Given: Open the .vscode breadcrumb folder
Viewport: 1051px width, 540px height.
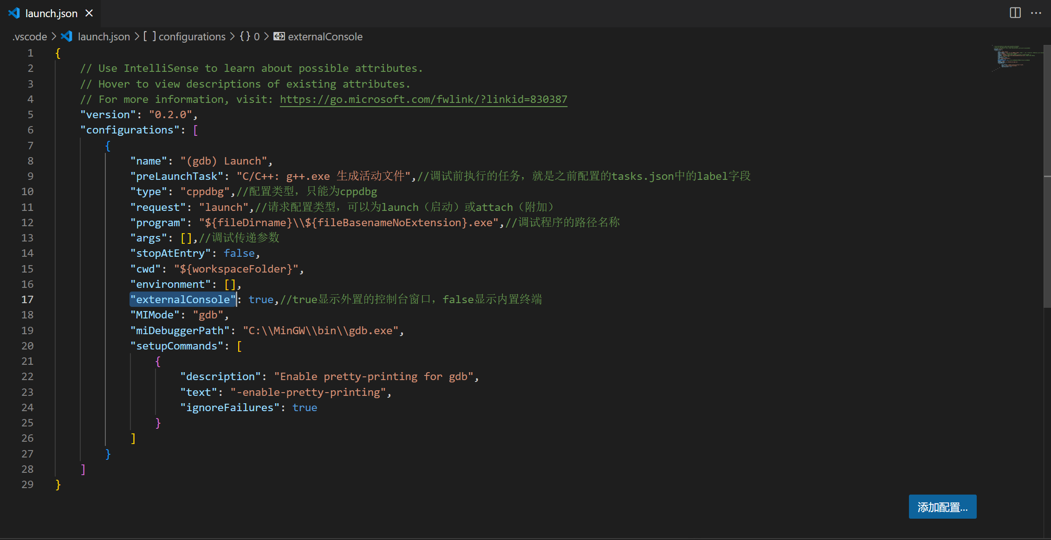Looking at the screenshot, I should click(30, 37).
